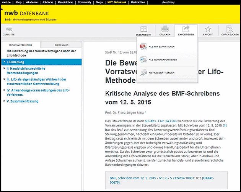The height and width of the screenshot is (192, 241).
Task: Collapse the I. Einleitung section
Action: tap(4, 62)
